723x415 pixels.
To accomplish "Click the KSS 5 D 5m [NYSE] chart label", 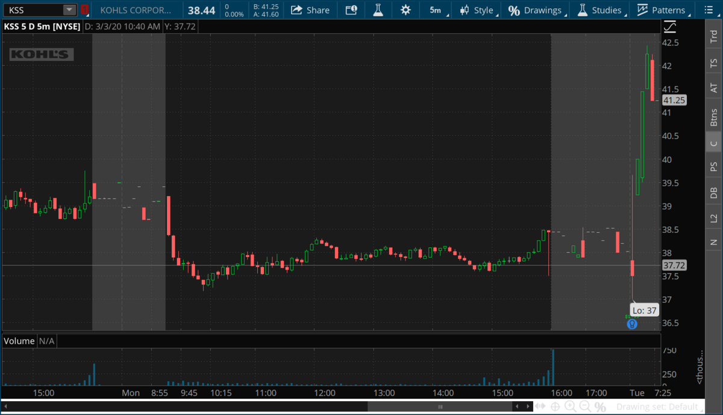I will [42, 27].
